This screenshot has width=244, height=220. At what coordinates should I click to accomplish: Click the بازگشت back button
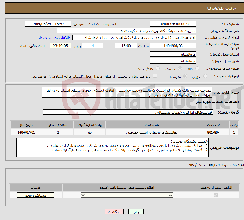pyautogui.click(x=114, y=212)
